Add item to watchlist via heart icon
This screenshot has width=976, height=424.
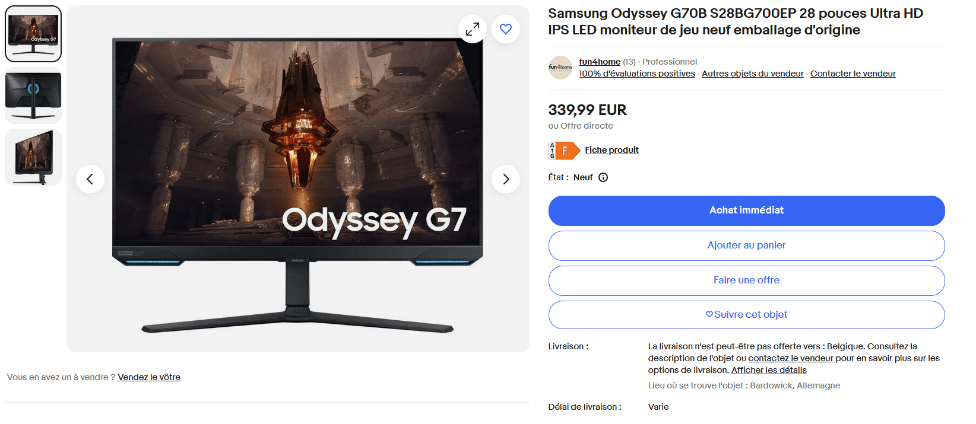506,29
